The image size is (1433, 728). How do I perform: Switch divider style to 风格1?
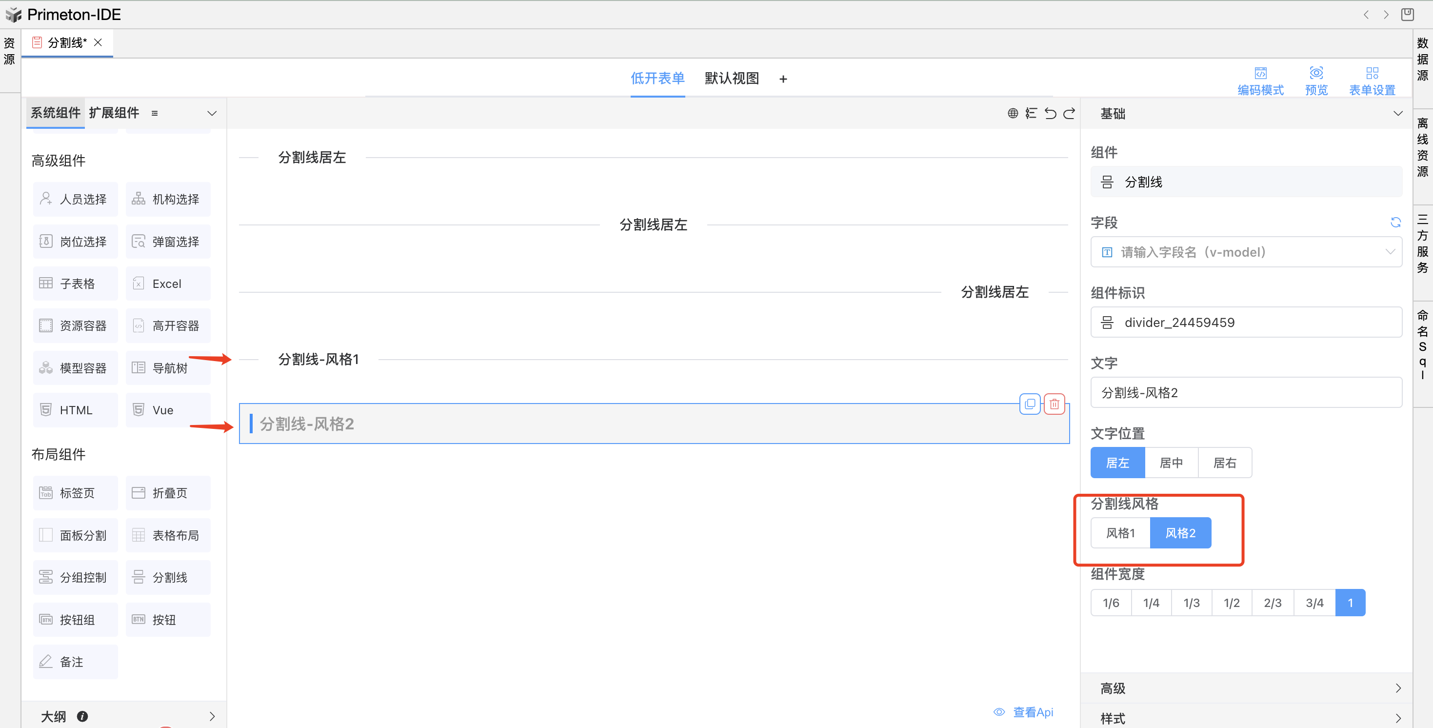[1120, 533]
